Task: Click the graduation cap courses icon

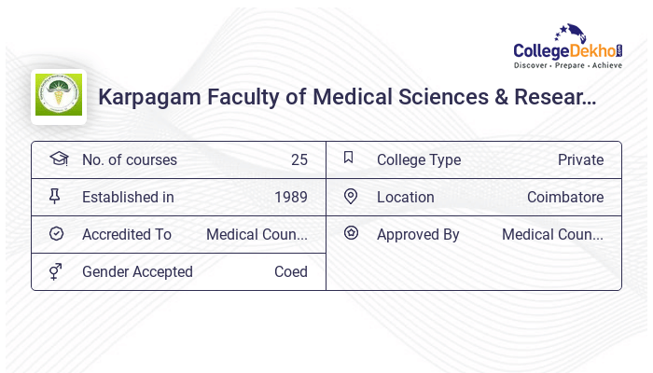Action: (58, 159)
